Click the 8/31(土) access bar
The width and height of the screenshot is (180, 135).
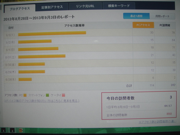click(x=42, y=57)
